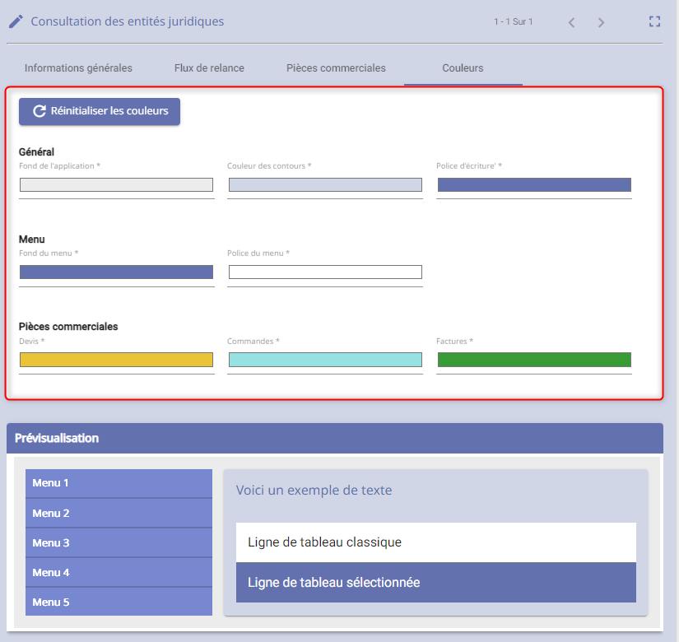This screenshot has width=679, height=642.
Task: Click the Général section heading
Action: coord(36,152)
